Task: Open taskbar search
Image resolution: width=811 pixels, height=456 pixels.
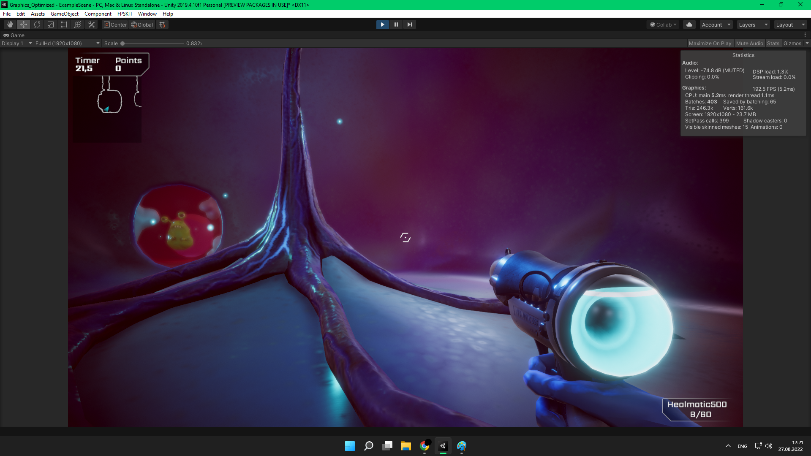Action: click(369, 446)
